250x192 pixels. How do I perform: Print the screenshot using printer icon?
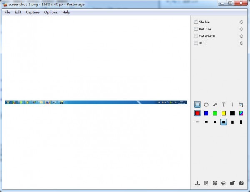click(x=224, y=183)
